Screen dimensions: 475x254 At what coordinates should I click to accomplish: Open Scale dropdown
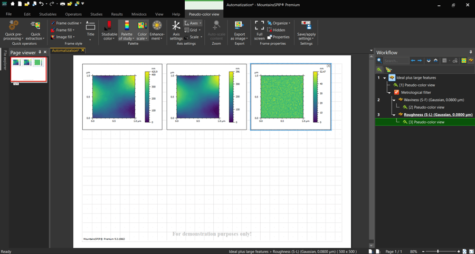tap(193, 37)
